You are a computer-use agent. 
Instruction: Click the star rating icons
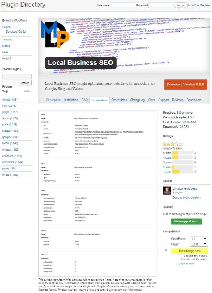click(x=173, y=144)
